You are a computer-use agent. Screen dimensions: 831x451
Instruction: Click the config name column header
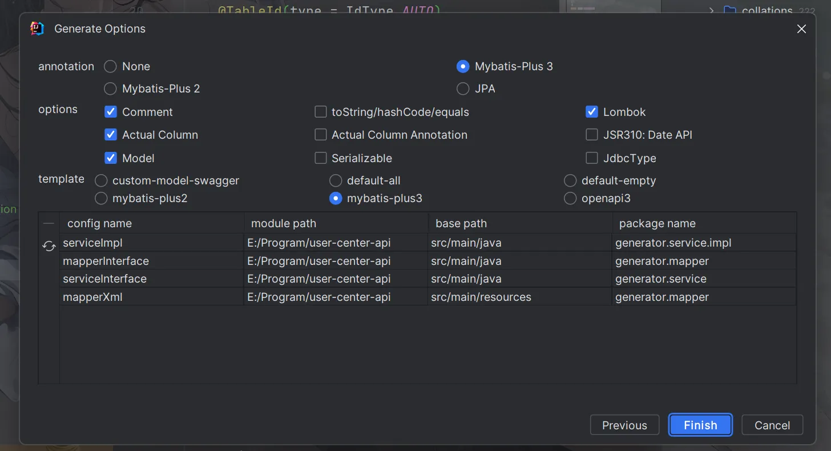click(x=152, y=223)
